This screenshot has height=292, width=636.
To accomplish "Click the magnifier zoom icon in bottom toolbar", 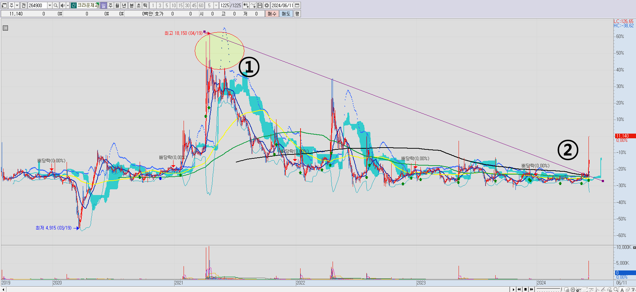I will point(615,289).
